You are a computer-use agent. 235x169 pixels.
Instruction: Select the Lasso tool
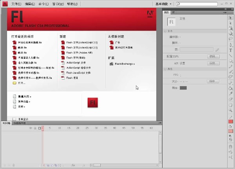(x=231, y=39)
